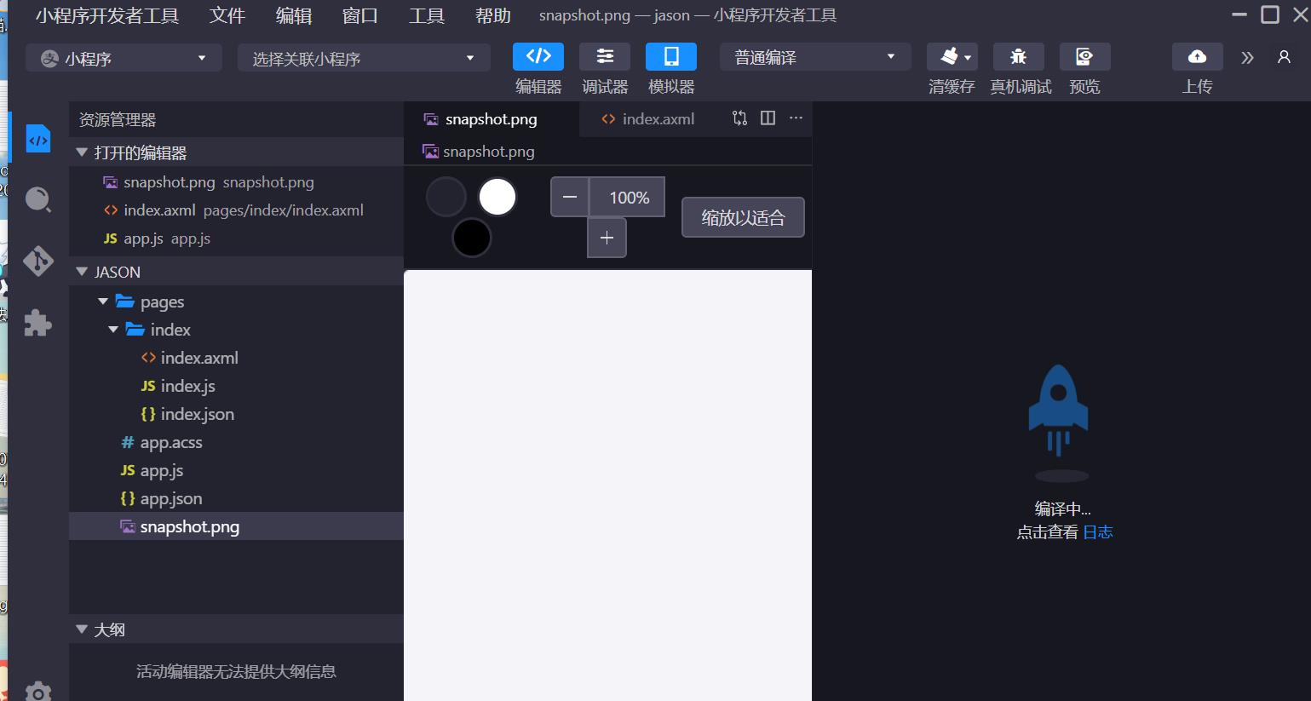This screenshot has width=1311, height=701.
Task: Select the black background swatch
Action: pyautogui.click(x=471, y=237)
